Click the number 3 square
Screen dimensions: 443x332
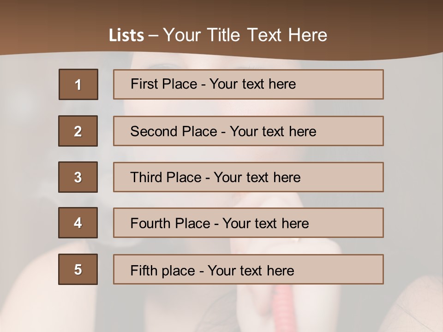[x=78, y=177]
